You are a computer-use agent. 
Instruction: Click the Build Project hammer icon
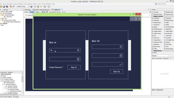[35, 7]
